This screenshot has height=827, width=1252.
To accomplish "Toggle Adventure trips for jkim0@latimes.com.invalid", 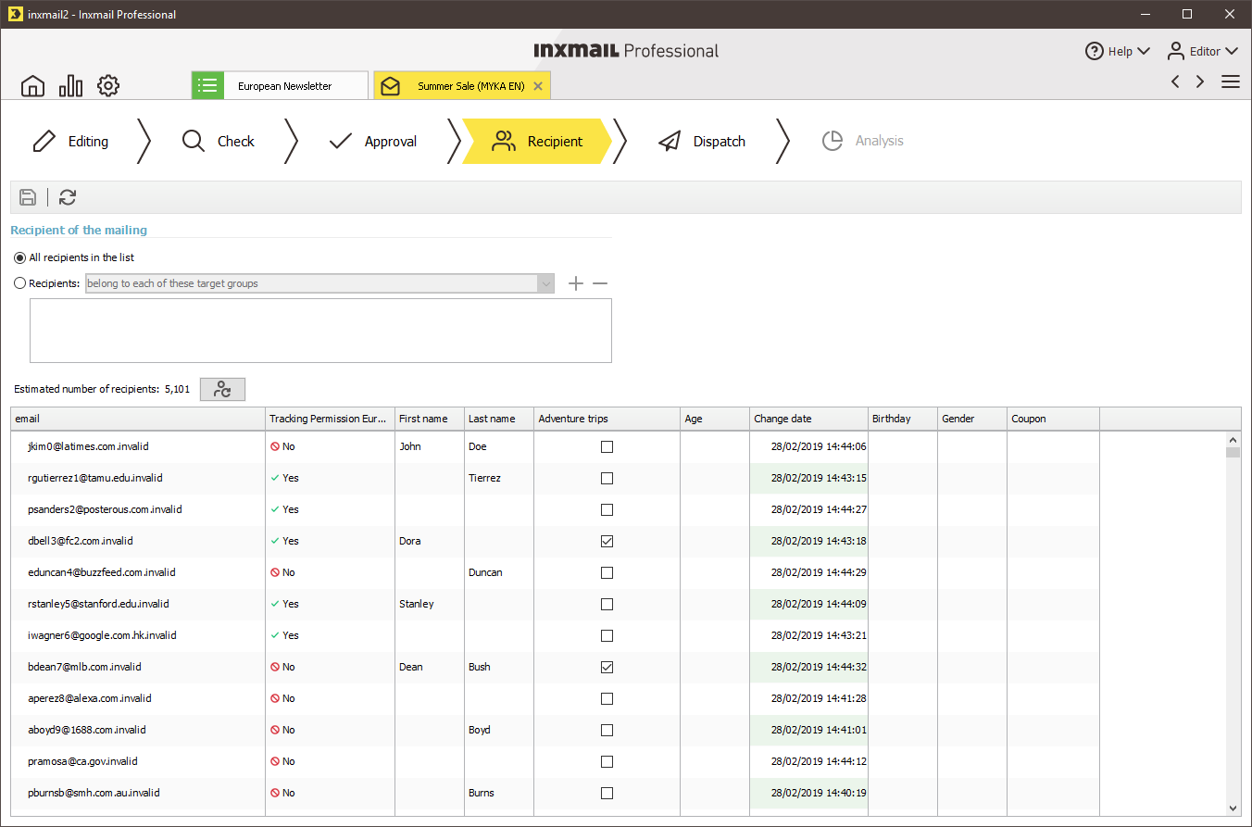I will click(x=607, y=446).
